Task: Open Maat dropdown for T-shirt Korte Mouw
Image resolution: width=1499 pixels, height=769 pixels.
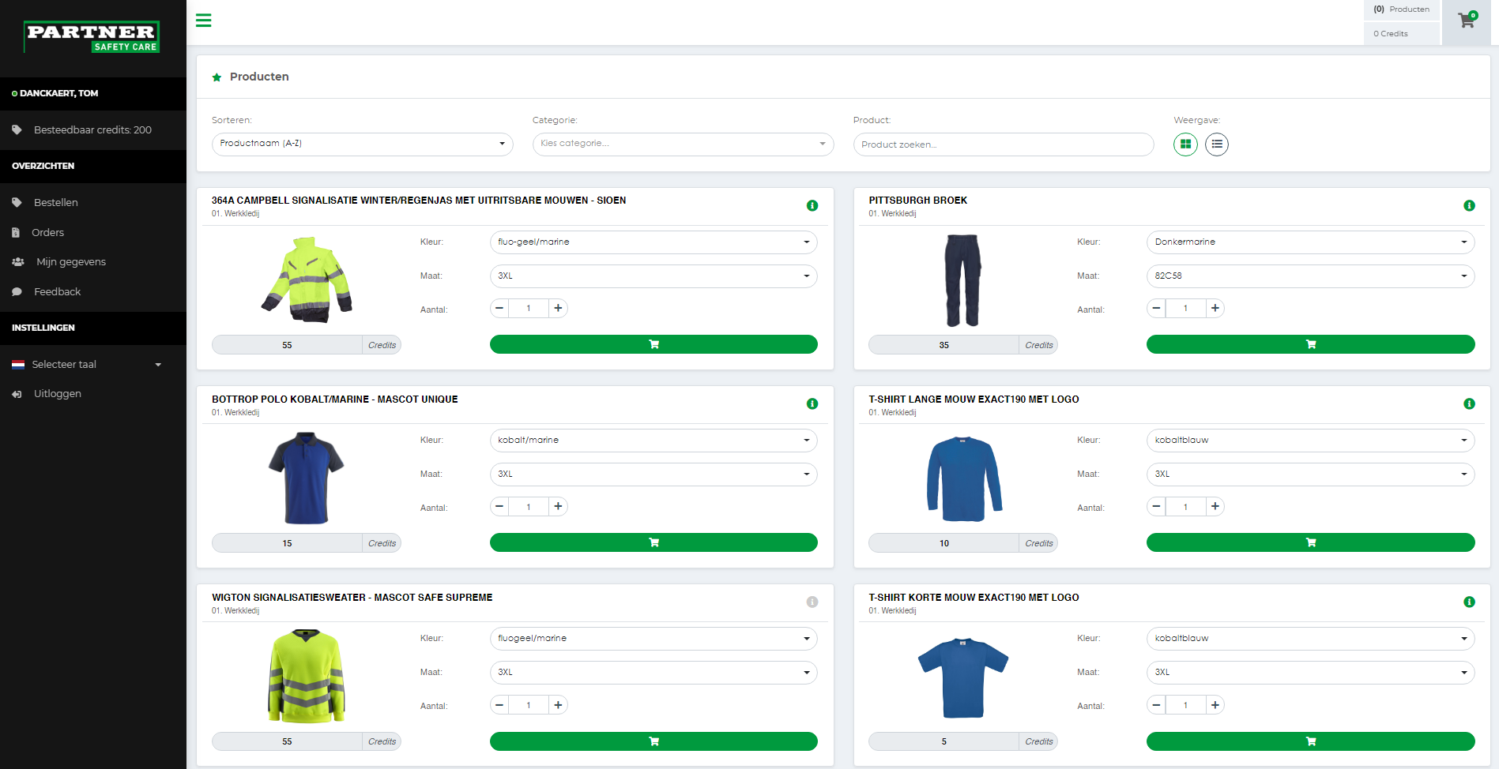Action: pyautogui.click(x=1310, y=673)
